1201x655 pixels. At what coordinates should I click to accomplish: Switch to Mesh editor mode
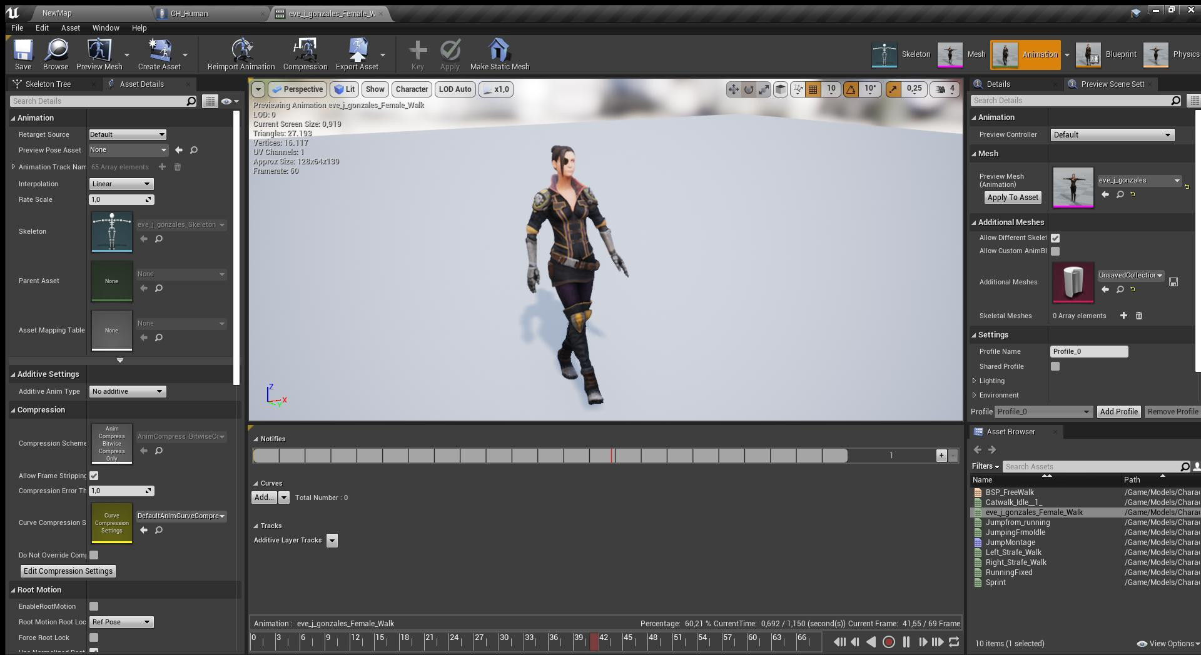click(961, 54)
